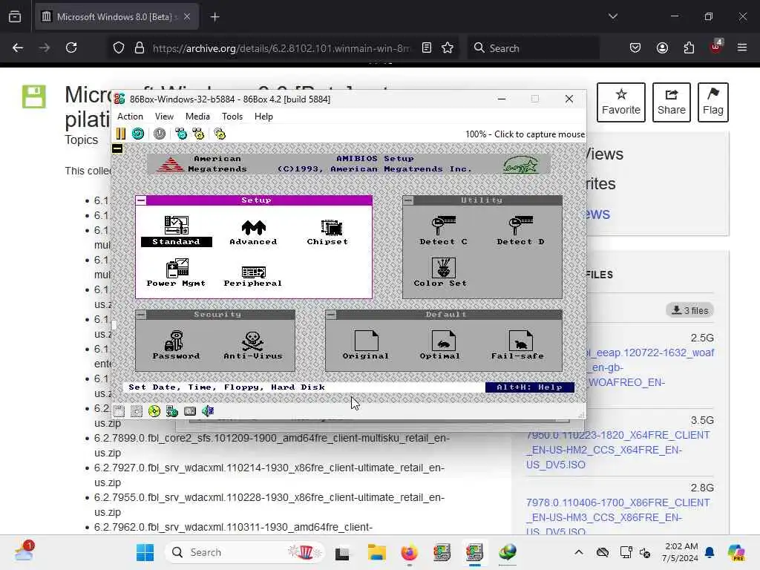Load the Original defaults icon
This screenshot has height=570, width=760.
click(366, 346)
